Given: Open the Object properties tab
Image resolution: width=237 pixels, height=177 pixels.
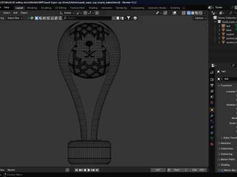Looking at the screenshot, I should pyautogui.click(x=212, y=110).
